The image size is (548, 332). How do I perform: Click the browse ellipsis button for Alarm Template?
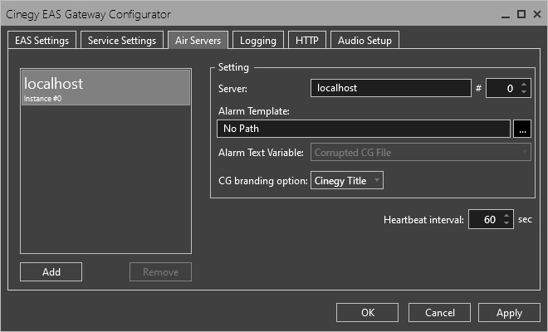pos(521,129)
